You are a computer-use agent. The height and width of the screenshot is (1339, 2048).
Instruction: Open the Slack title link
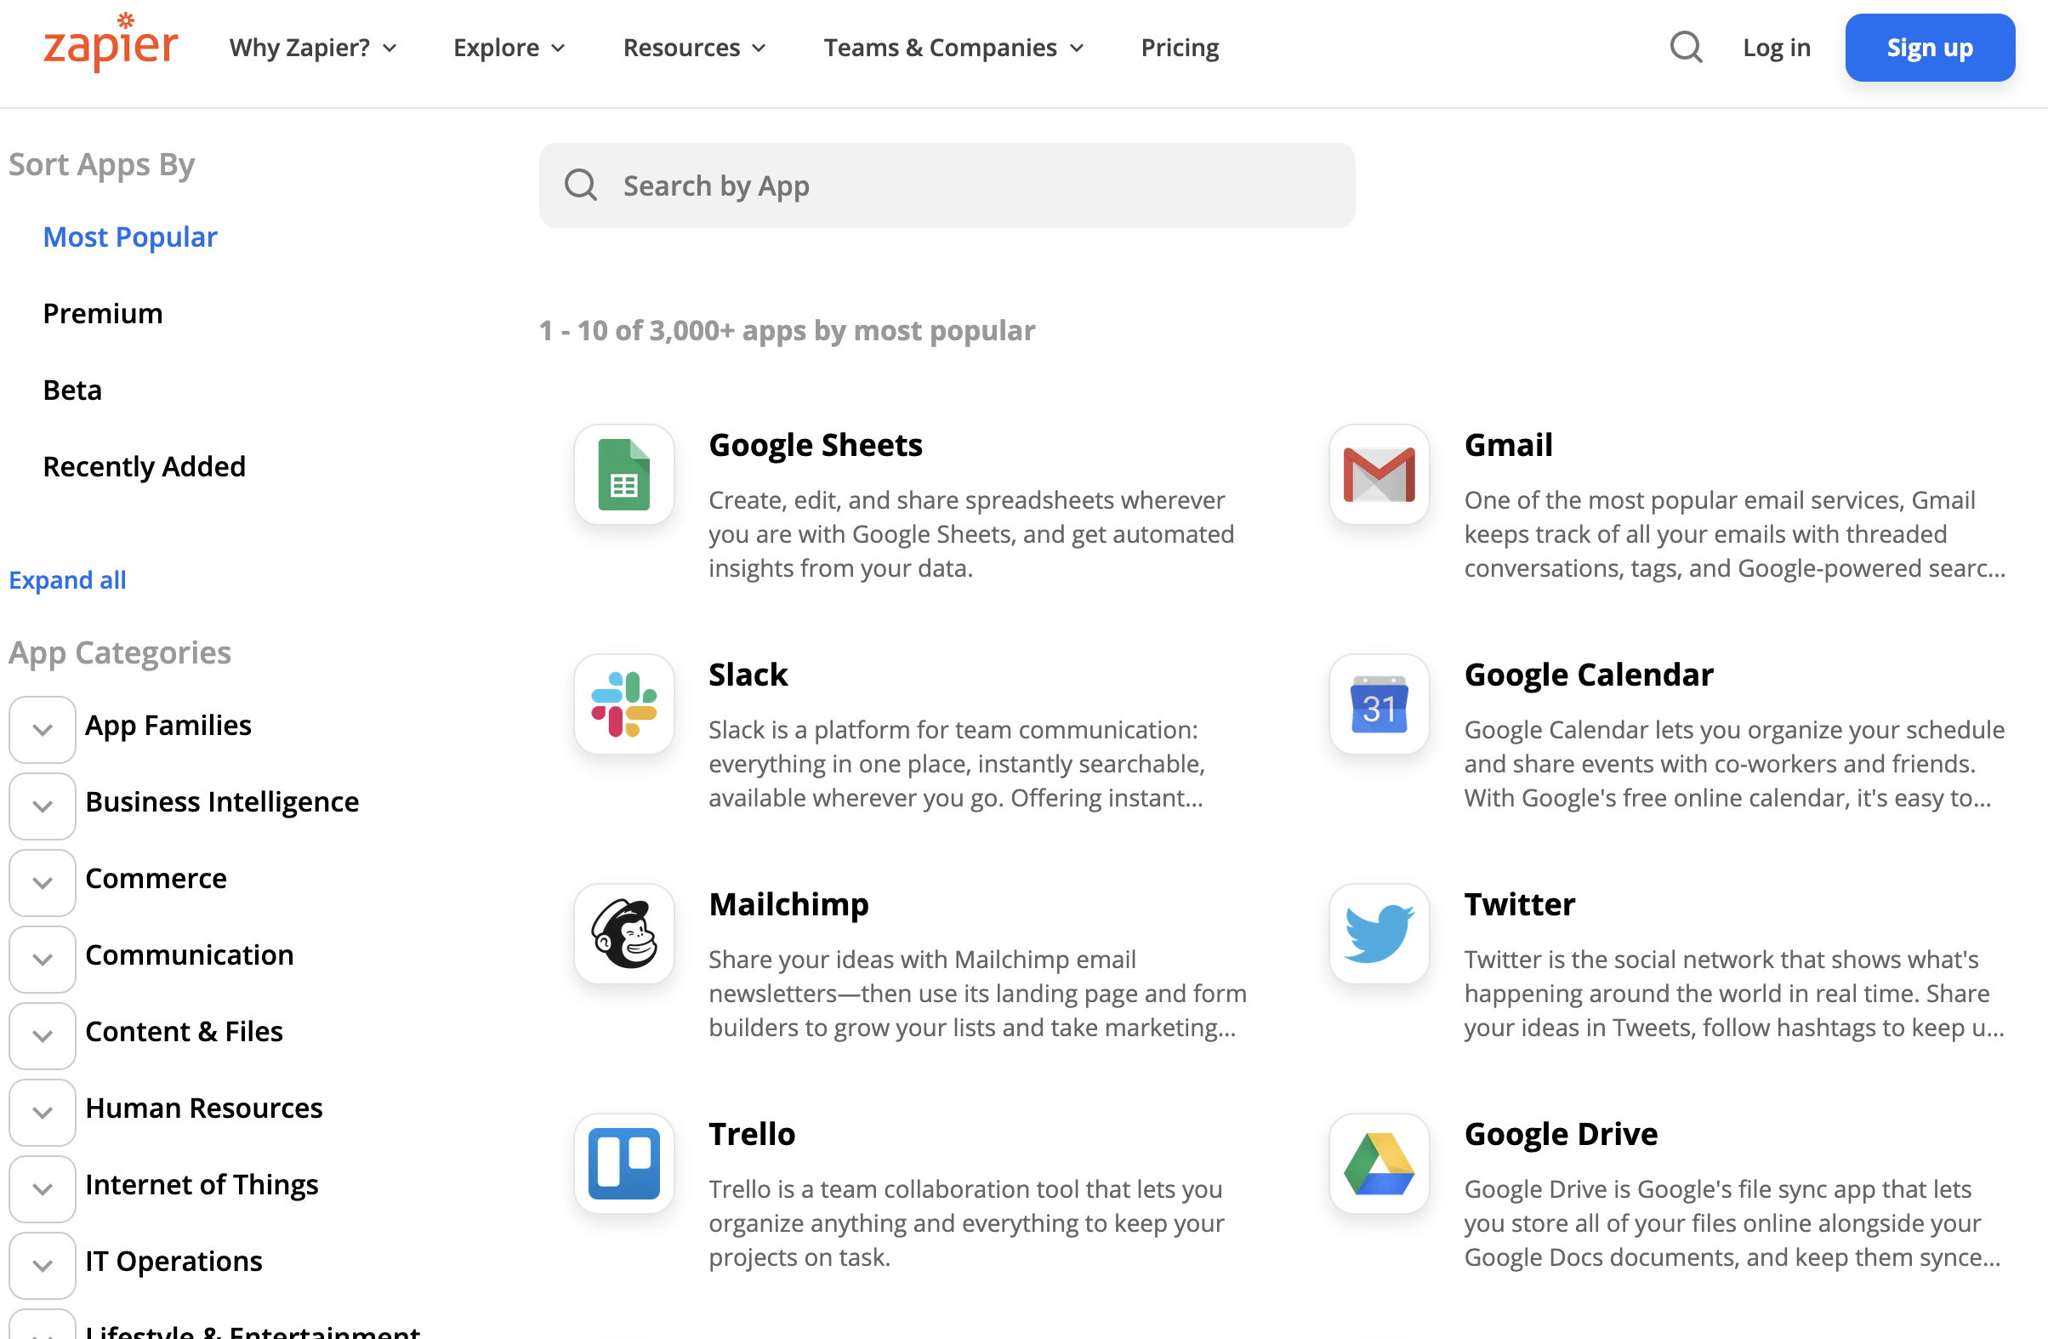tap(748, 675)
